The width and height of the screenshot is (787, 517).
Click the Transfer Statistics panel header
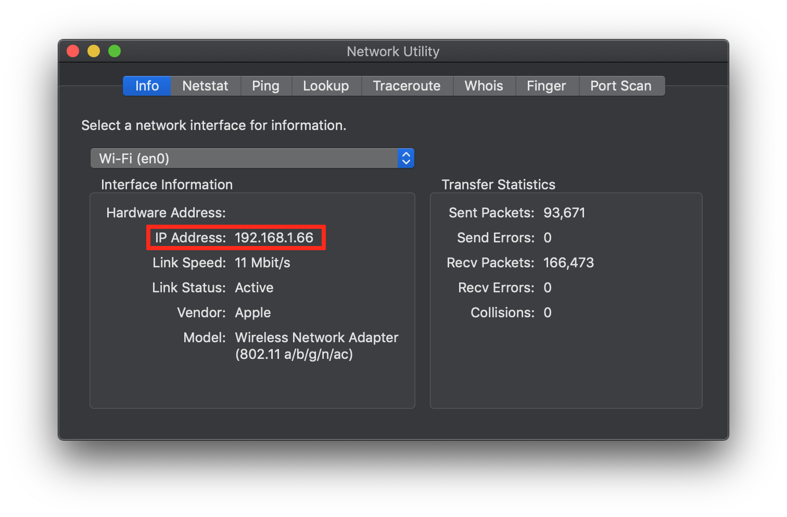point(498,184)
